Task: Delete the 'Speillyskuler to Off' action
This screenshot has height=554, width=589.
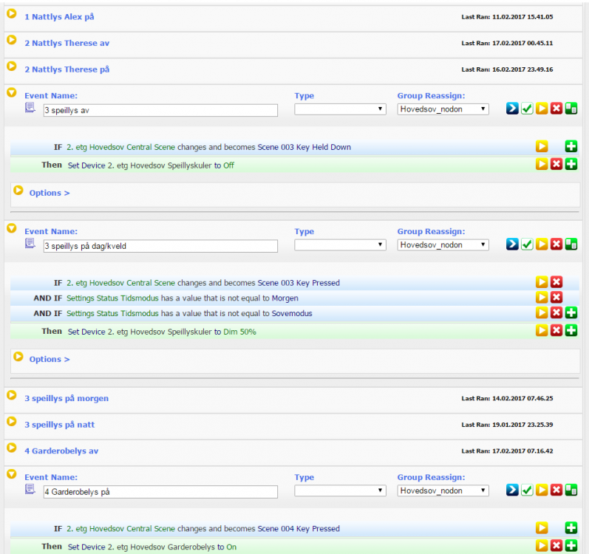Action: click(x=556, y=164)
